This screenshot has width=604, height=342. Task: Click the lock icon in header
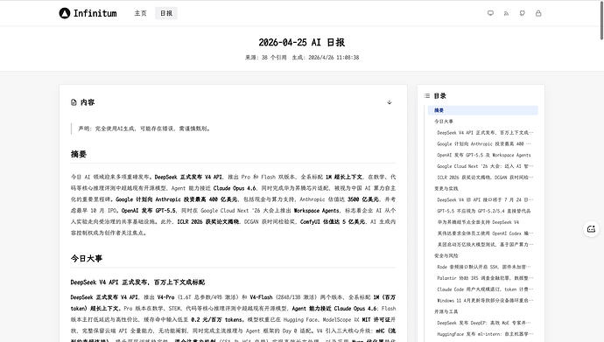coord(538,13)
